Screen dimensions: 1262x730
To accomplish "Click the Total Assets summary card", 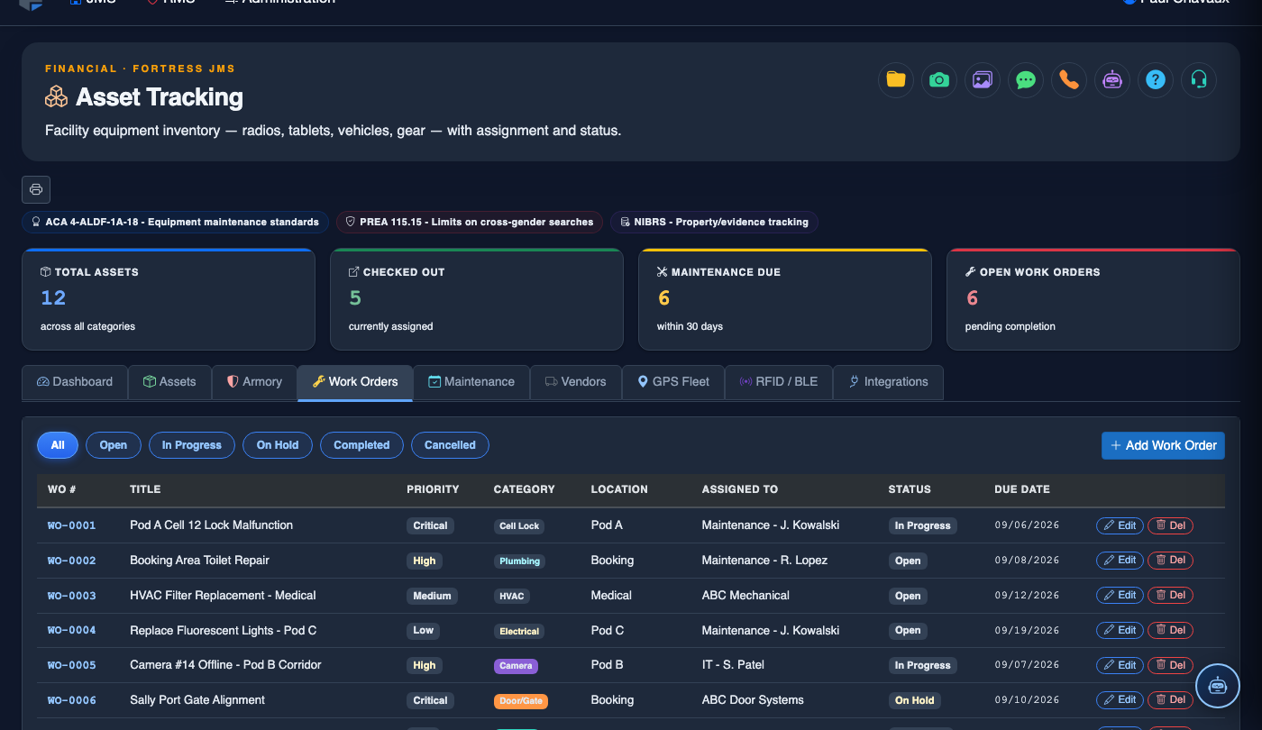I will (x=169, y=299).
